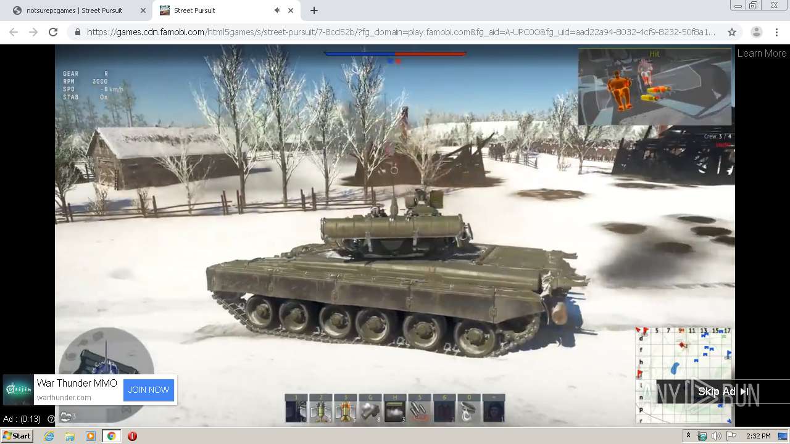View site security lock information
The width and height of the screenshot is (790, 444).
pos(78,32)
